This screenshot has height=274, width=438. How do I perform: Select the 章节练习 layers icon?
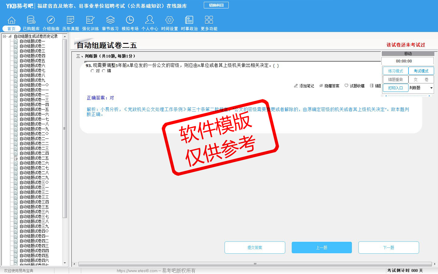point(110,20)
